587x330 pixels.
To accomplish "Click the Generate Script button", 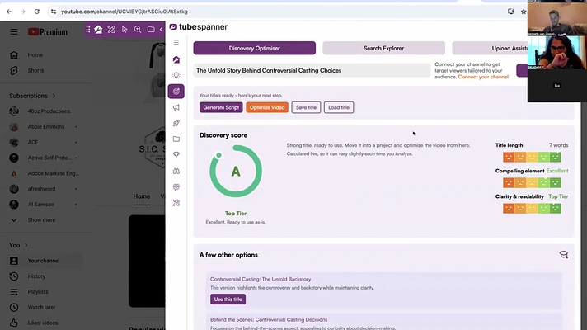I will point(221,107).
